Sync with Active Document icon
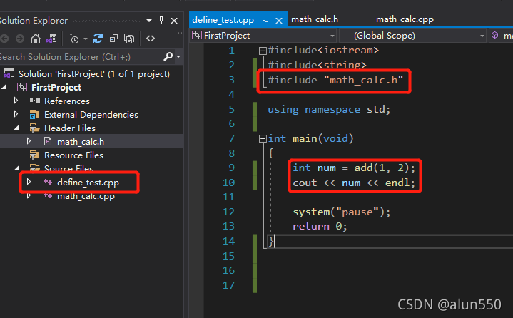 tap(98, 39)
